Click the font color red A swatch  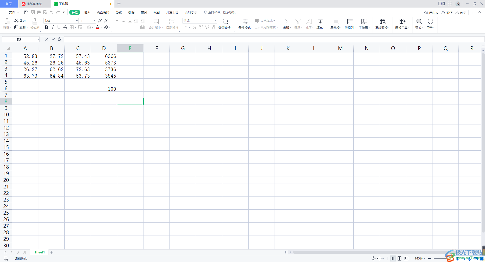[98, 27]
